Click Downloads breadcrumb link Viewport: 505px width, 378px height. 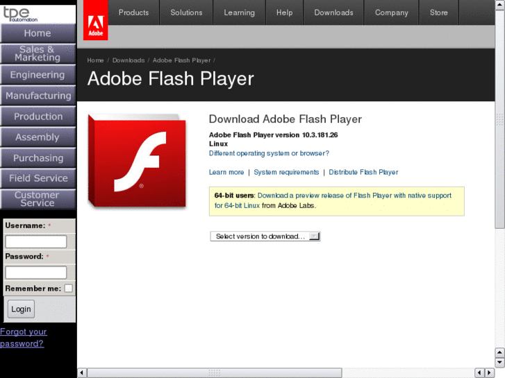[x=129, y=60]
